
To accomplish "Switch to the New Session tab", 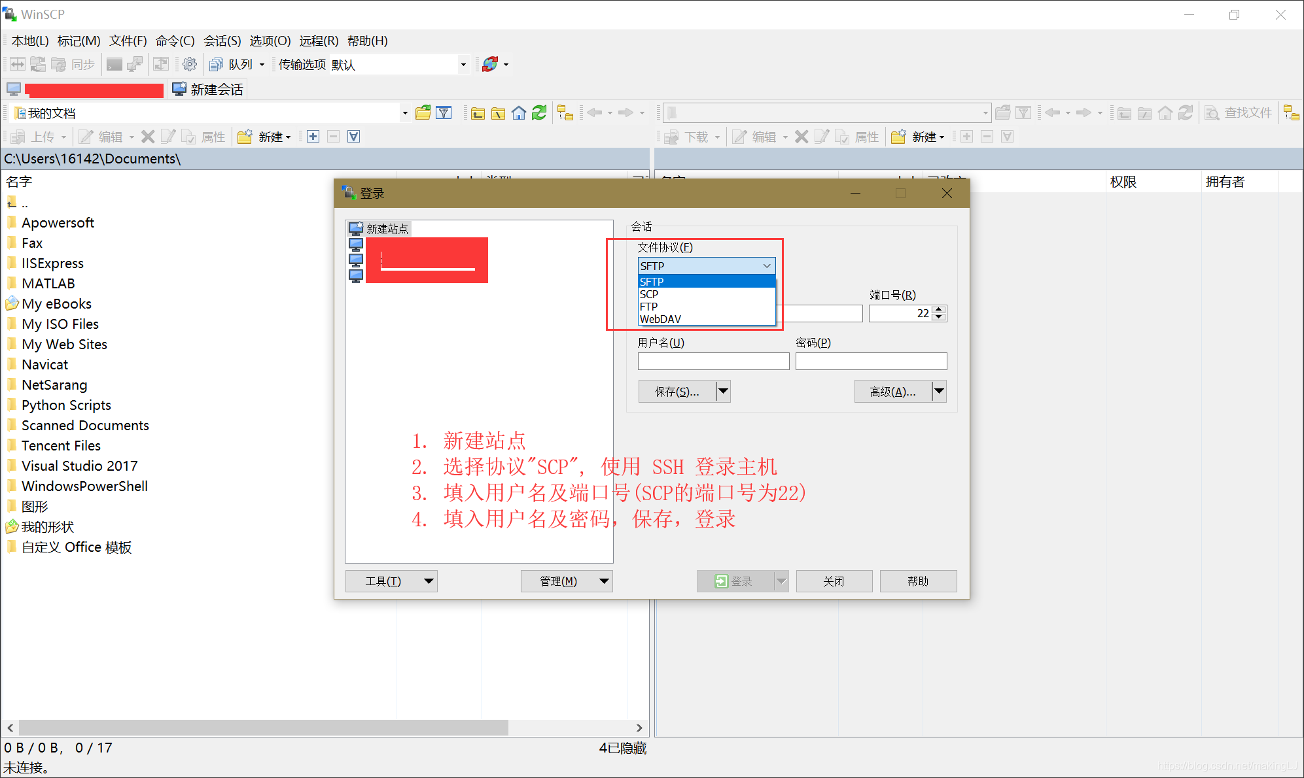I will (208, 90).
